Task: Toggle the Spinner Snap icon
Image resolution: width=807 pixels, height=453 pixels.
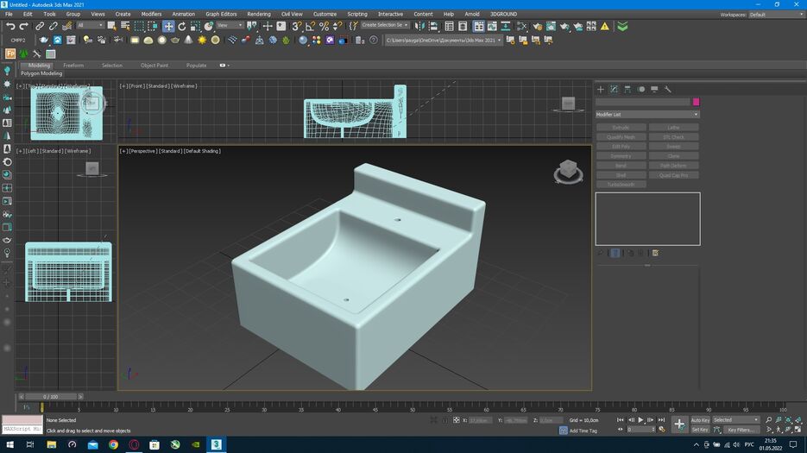Action: click(337, 26)
